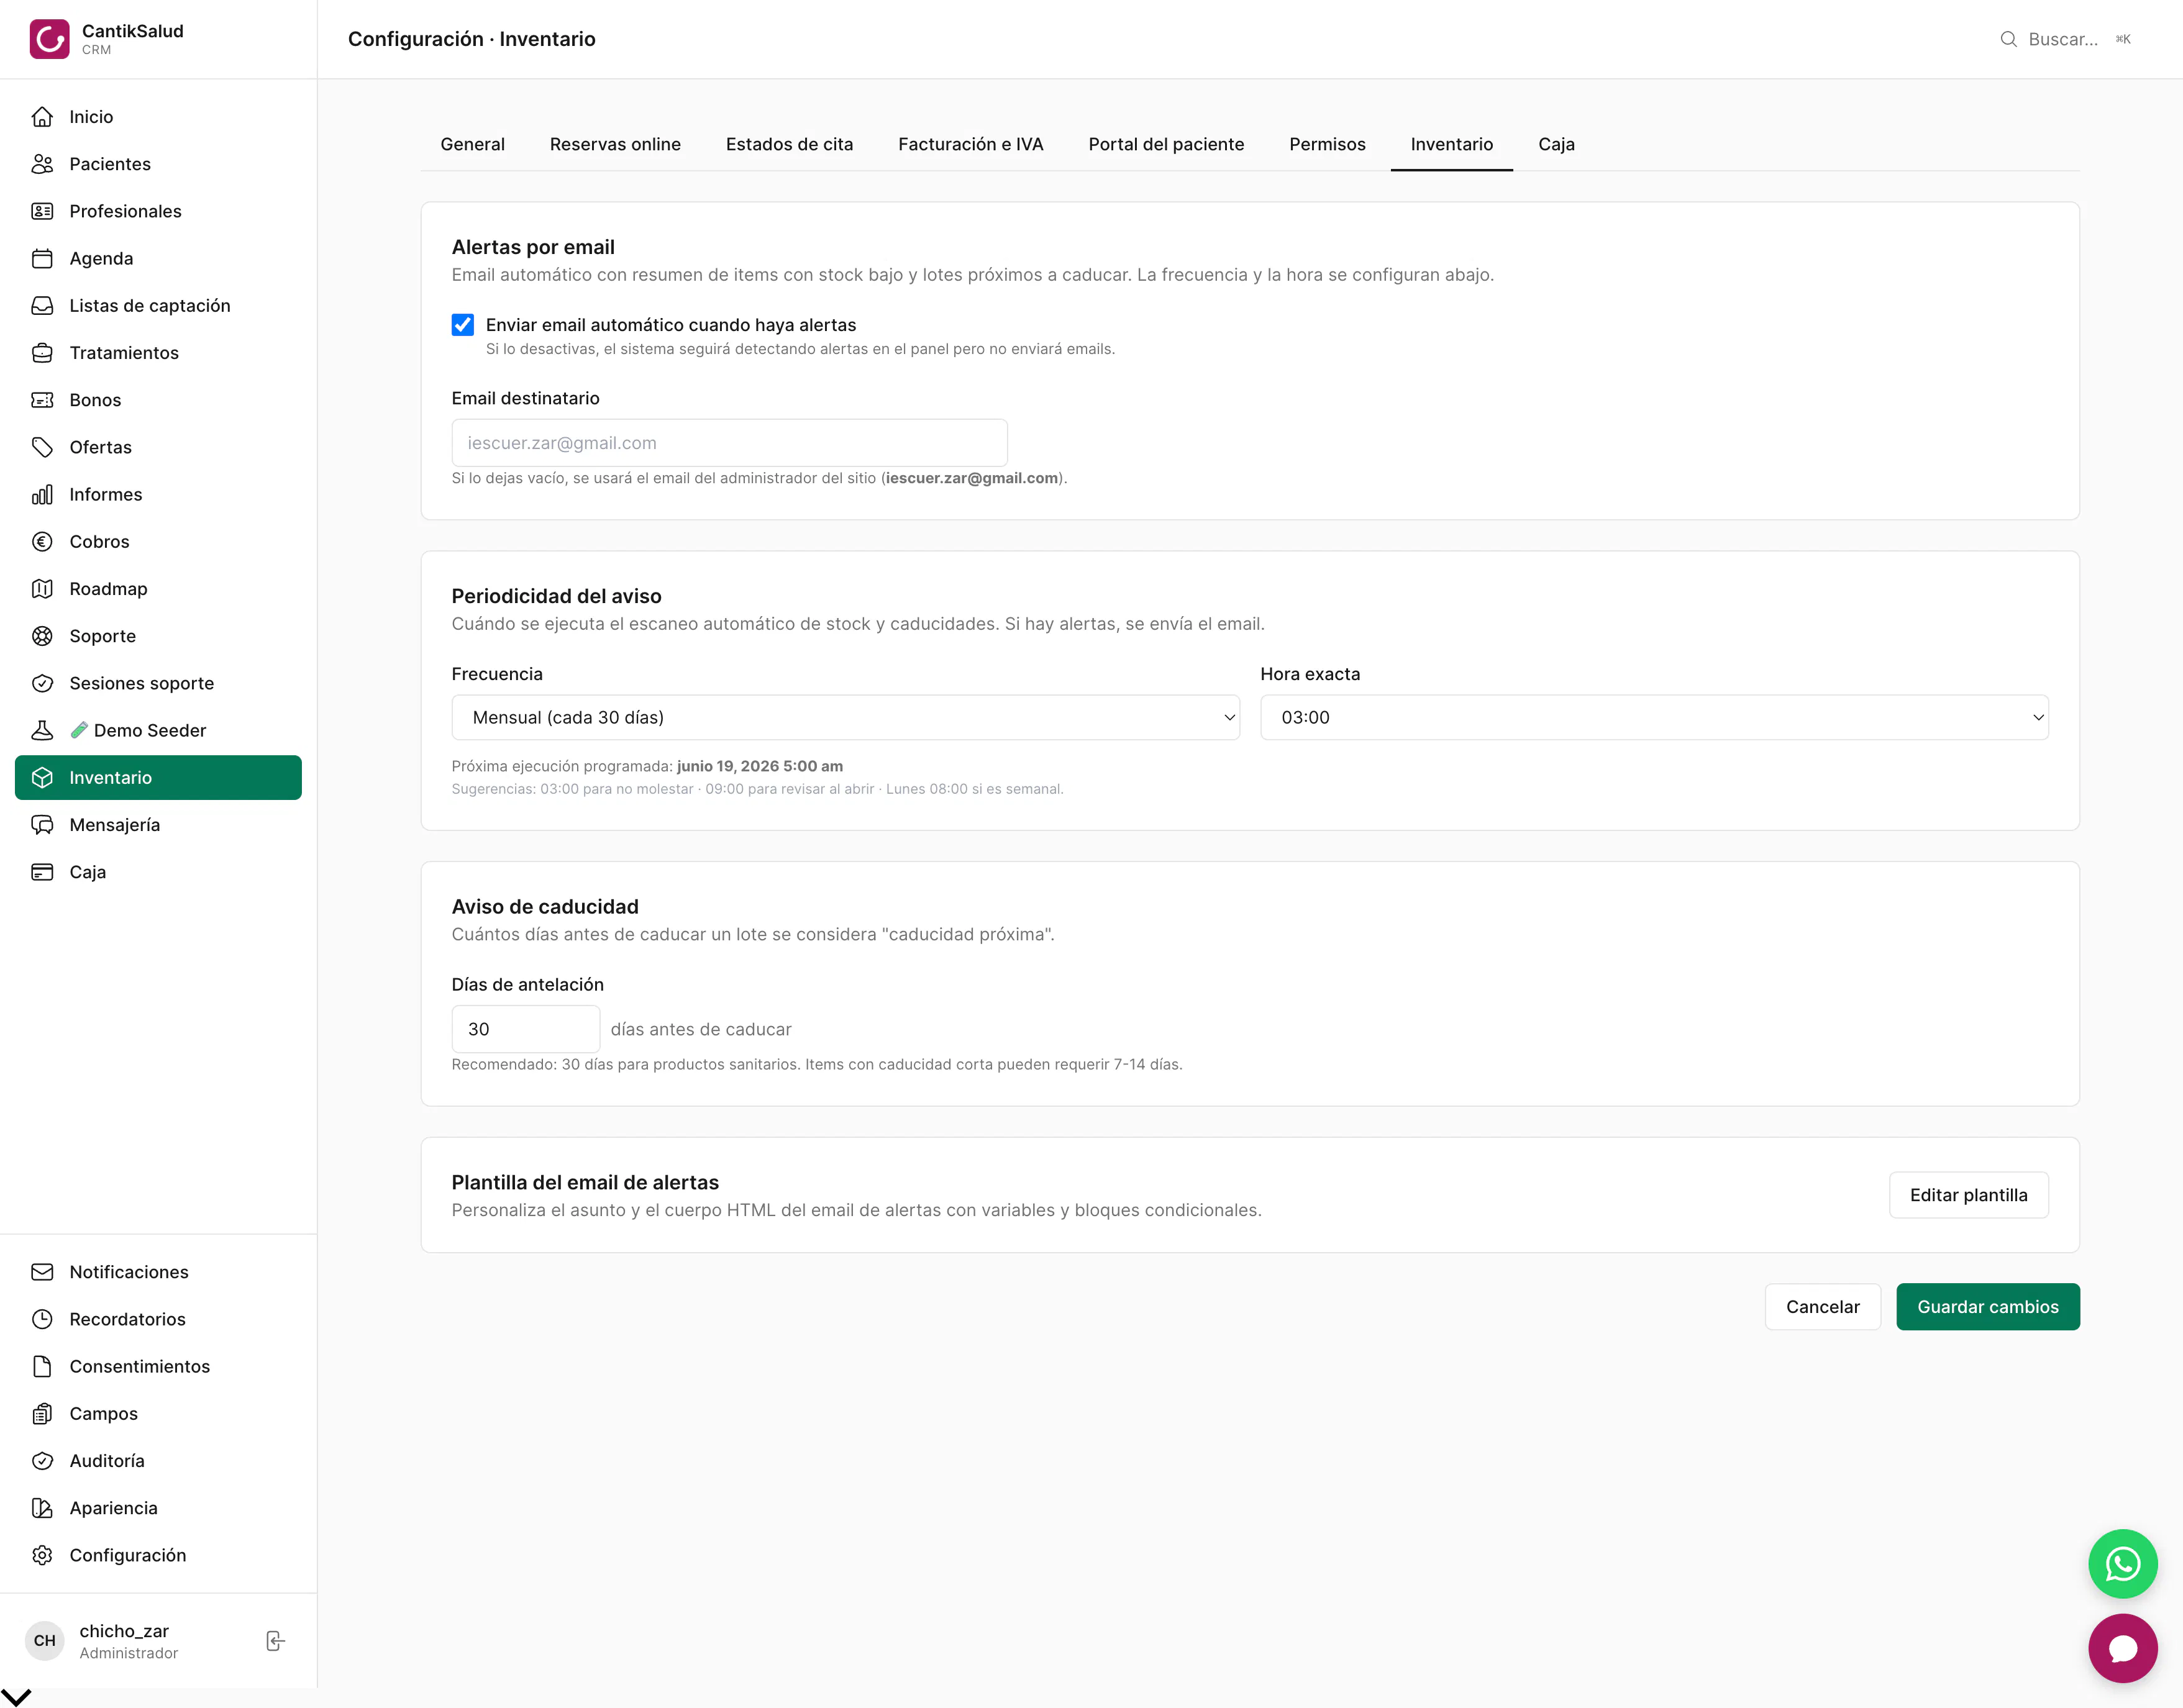The width and height of the screenshot is (2183, 1708).
Task: Select the Sesiones soporte badge icon
Action: pyautogui.click(x=42, y=683)
